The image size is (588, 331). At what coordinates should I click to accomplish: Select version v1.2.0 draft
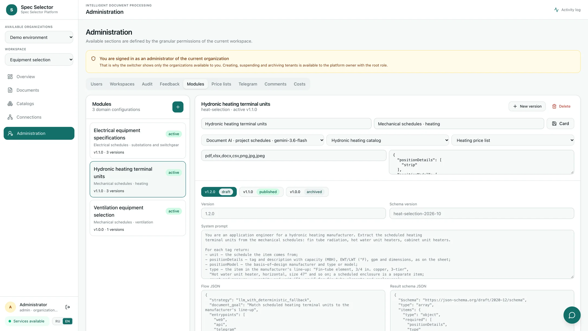[x=219, y=192]
